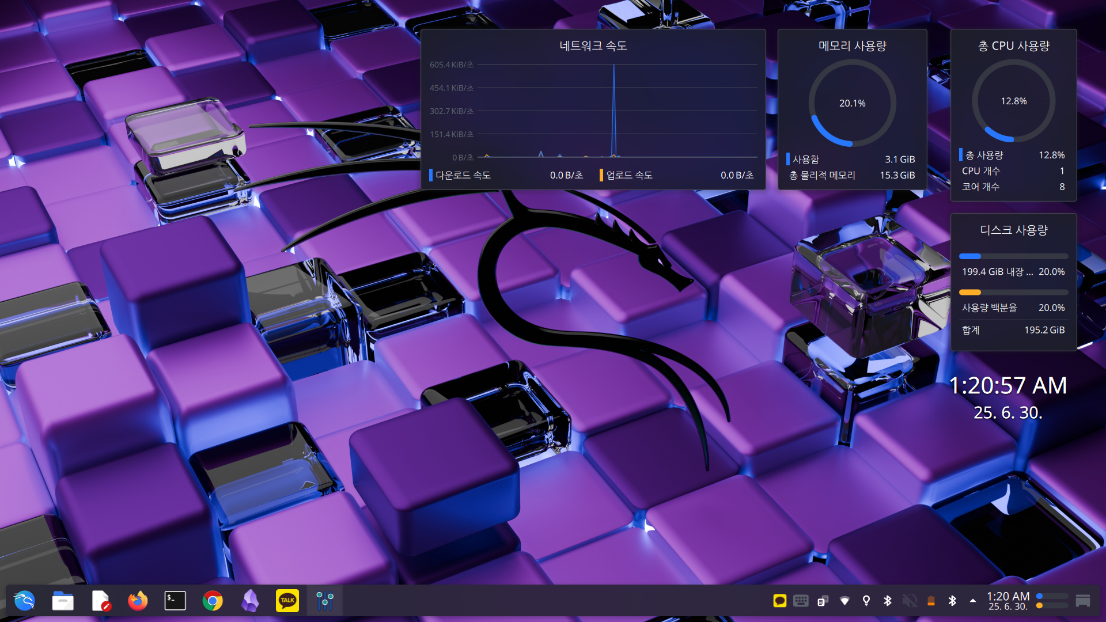This screenshot has height=622, width=1106.
Task: Open the file manager from the taskbar
Action: (62, 601)
